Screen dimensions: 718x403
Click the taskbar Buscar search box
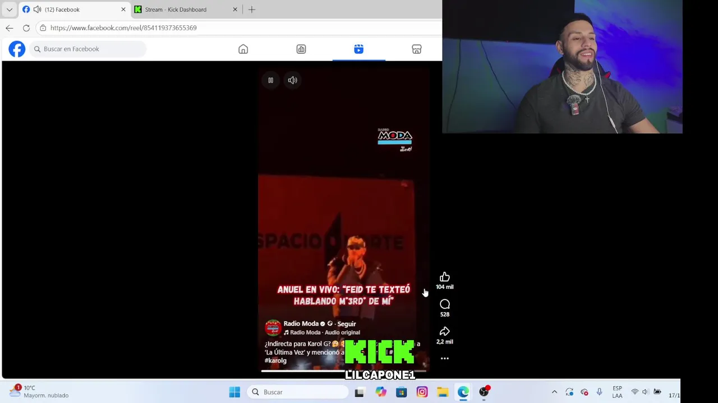[x=298, y=392]
